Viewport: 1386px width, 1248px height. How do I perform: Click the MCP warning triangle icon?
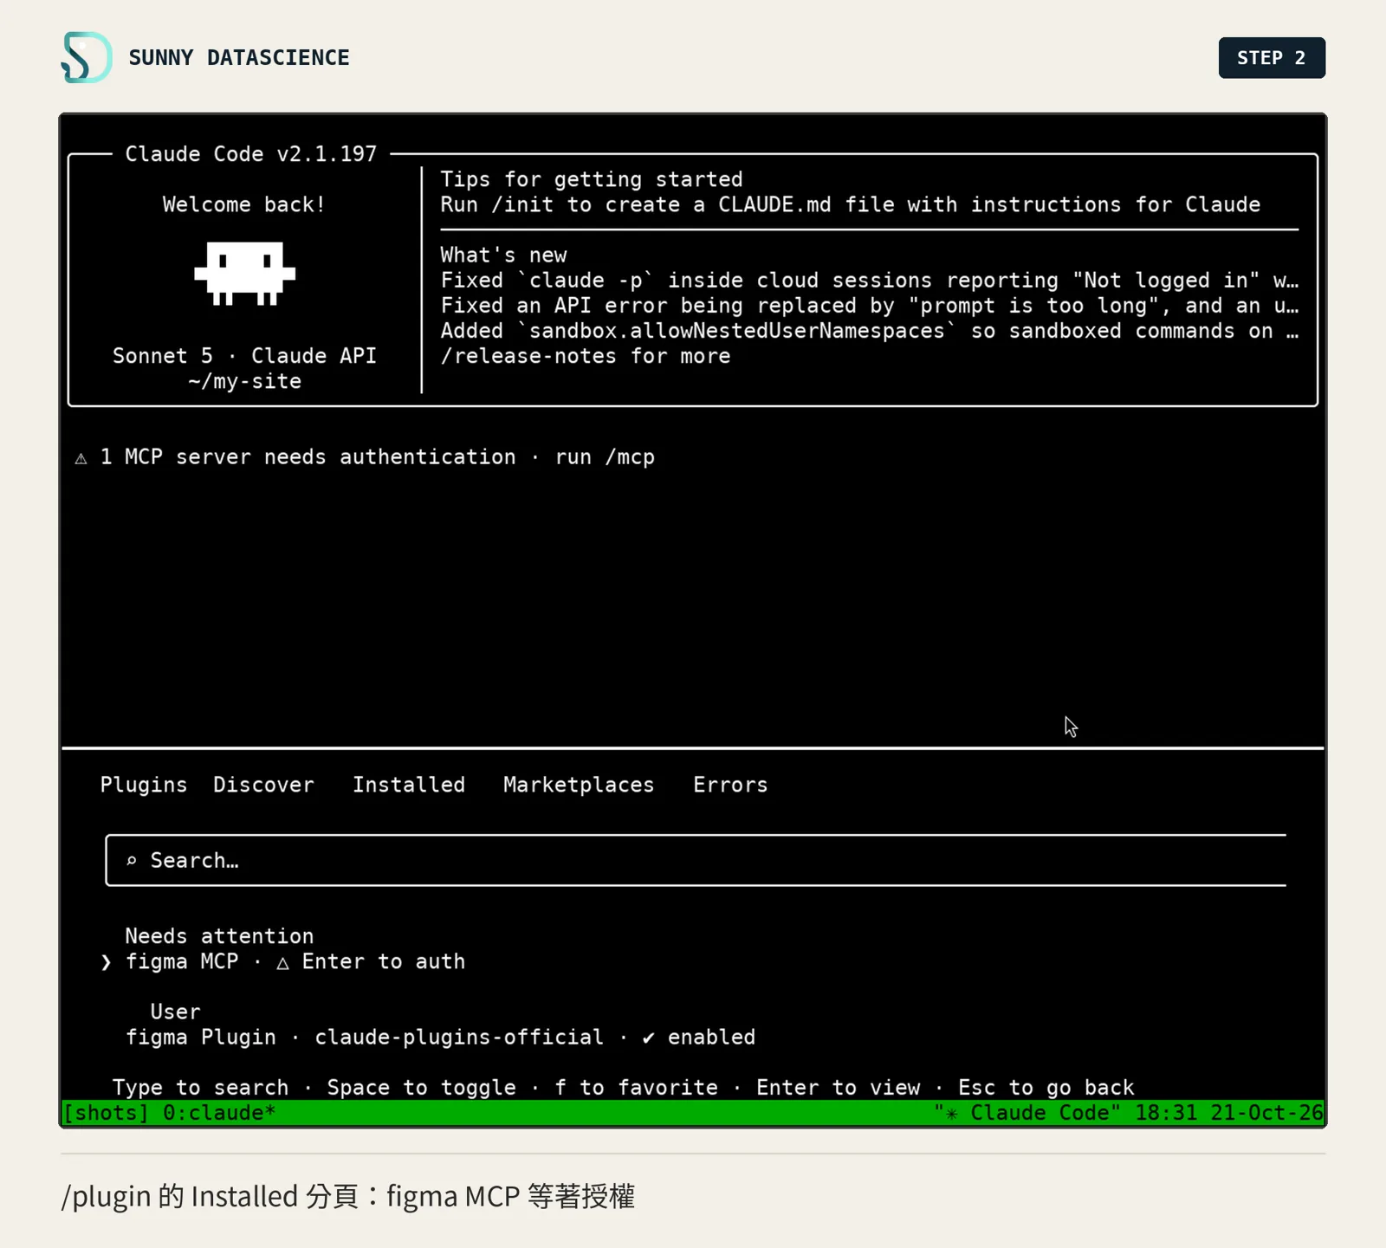81,458
